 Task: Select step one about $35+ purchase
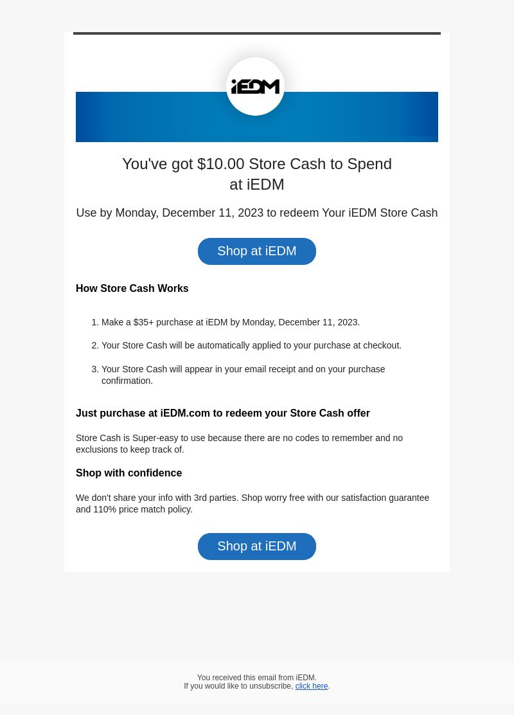231,322
